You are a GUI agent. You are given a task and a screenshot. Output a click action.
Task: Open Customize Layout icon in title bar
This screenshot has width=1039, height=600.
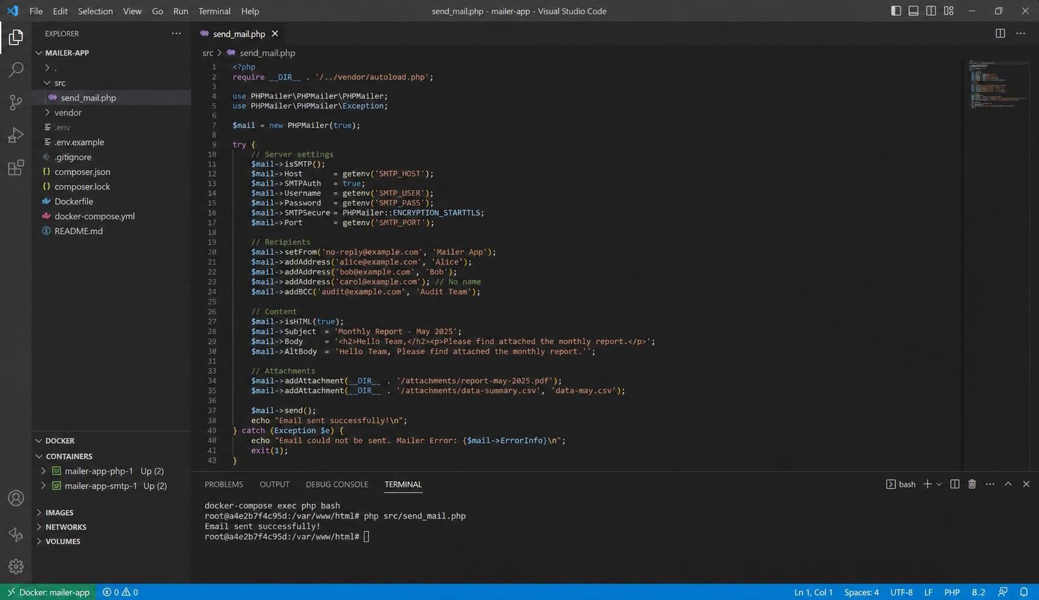(948, 11)
